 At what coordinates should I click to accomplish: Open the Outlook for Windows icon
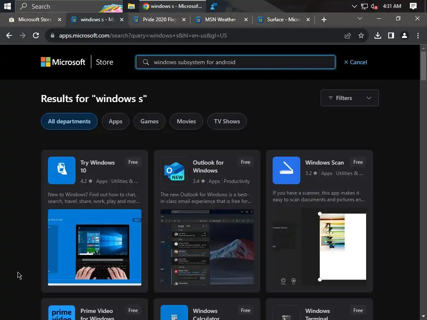click(x=174, y=170)
